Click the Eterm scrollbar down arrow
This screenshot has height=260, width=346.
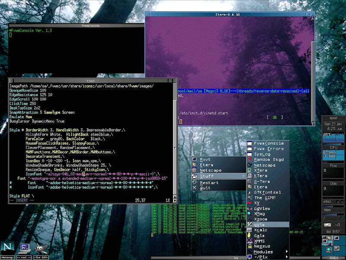click(x=312, y=124)
